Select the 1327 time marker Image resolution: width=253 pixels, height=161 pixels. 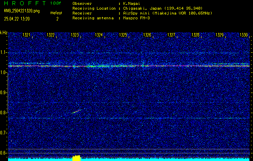171,35
